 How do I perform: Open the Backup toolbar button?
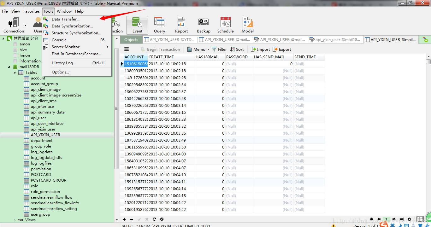pyautogui.click(x=204, y=25)
